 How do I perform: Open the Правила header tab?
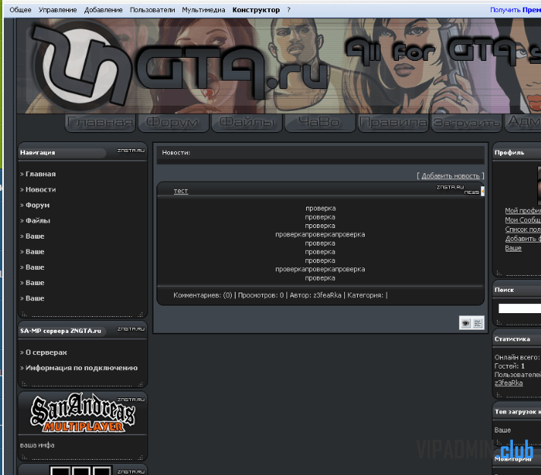[393, 122]
